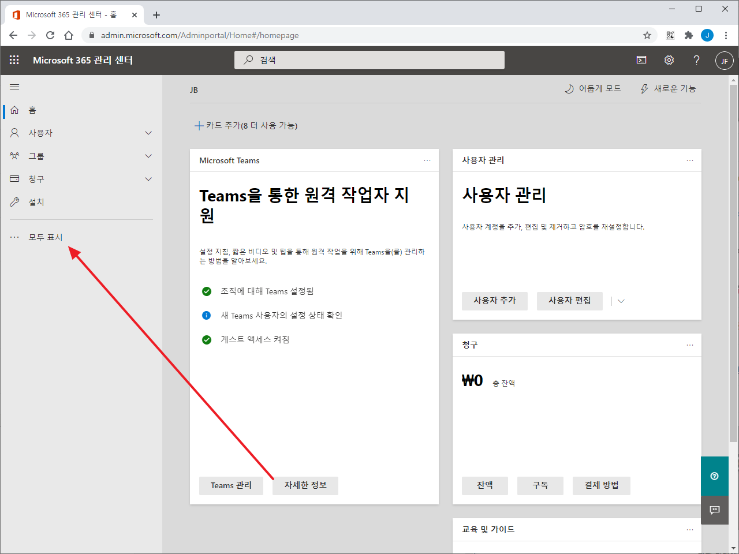The image size is (739, 554).
Task: Click the browser address bar URL
Action: point(200,35)
